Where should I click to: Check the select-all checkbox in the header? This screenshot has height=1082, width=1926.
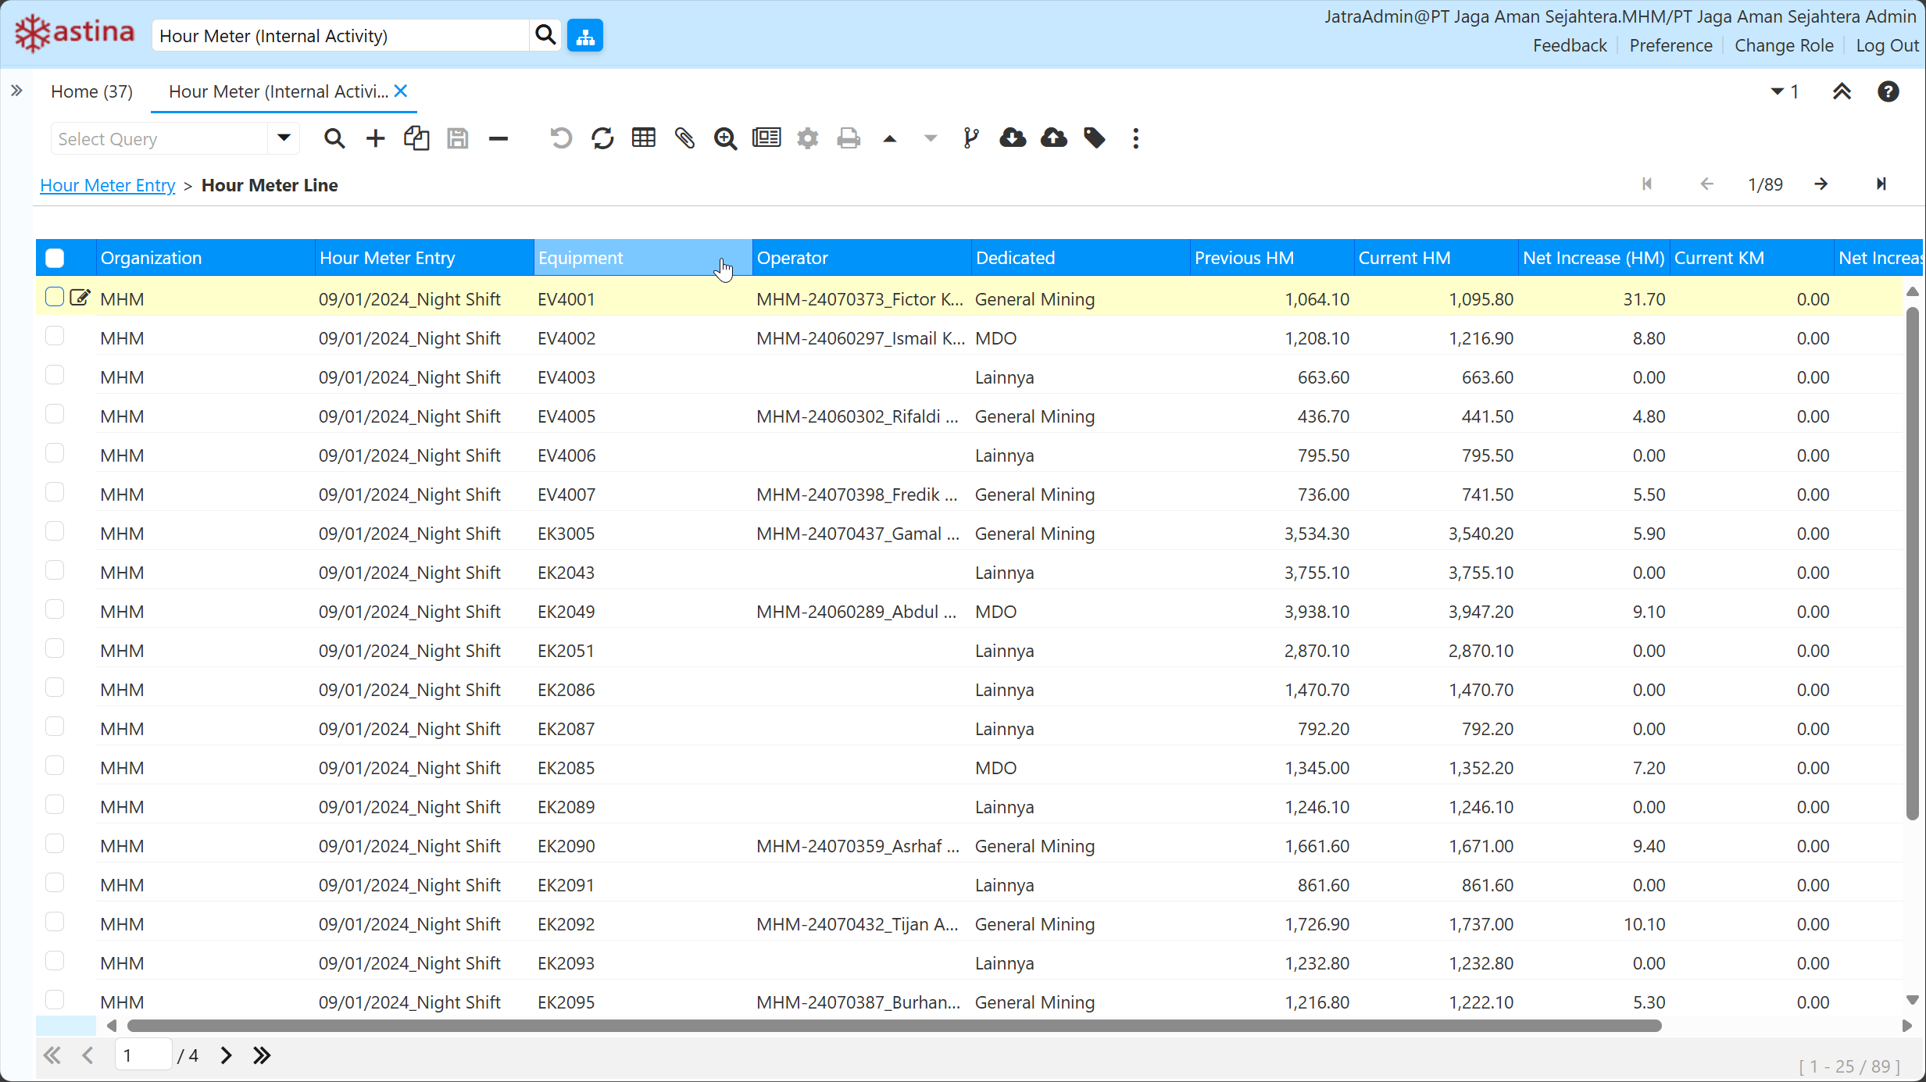pos(55,259)
